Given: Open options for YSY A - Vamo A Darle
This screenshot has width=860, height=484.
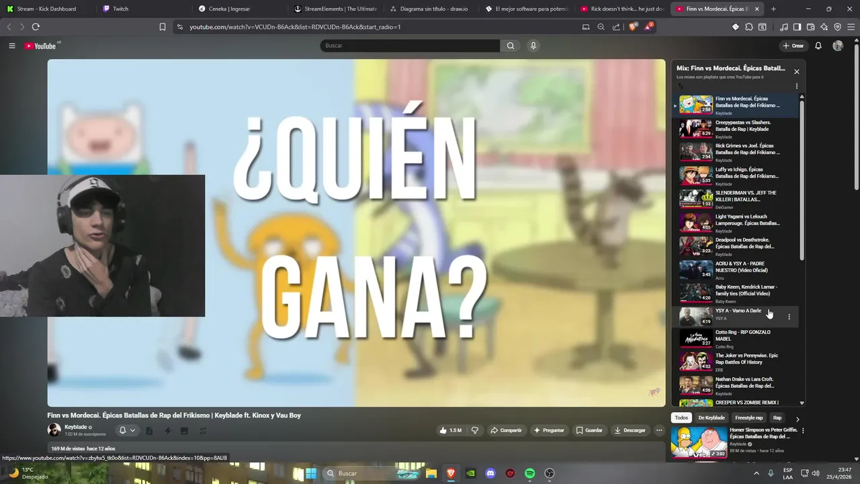Looking at the screenshot, I should (x=789, y=317).
